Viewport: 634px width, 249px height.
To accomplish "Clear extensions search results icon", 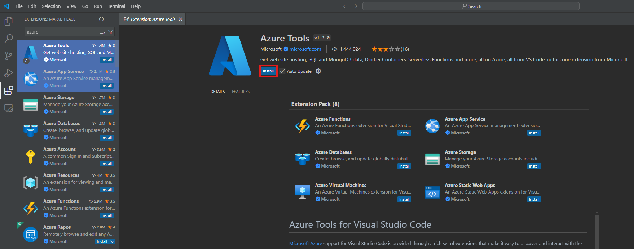I will click(x=103, y=32).
